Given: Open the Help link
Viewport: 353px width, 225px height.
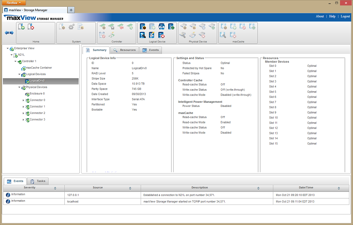Looking at the screenshot, I should tap(332, 17).
